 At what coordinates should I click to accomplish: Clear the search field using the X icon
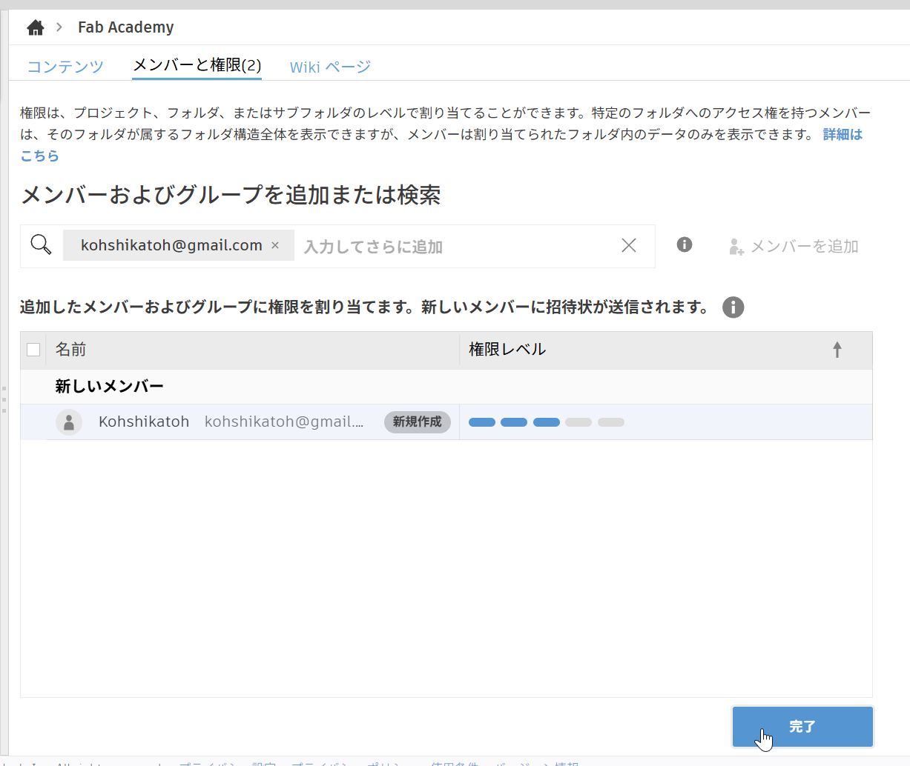click(x=628, y=245)
